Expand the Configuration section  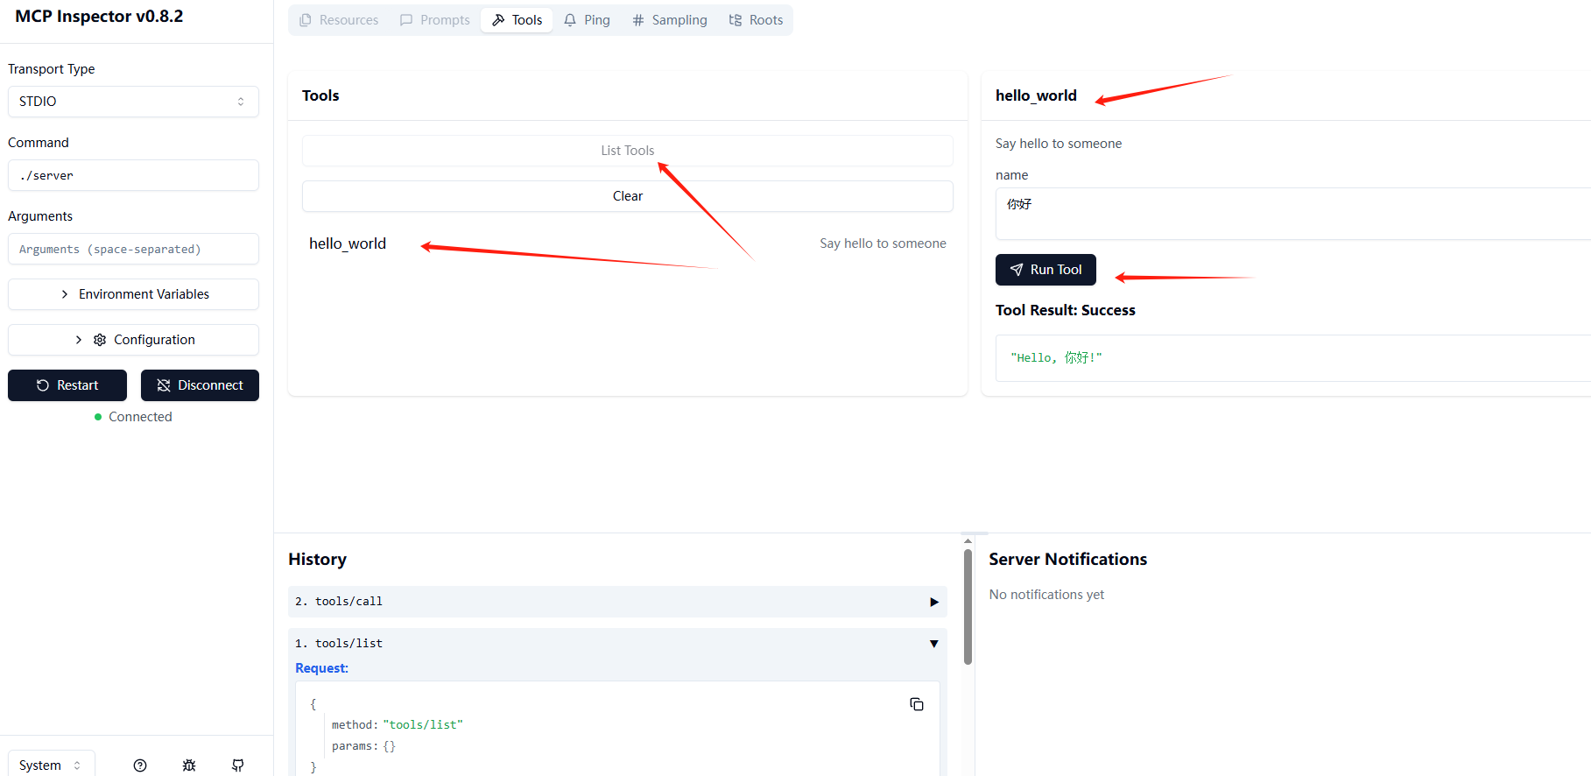tap(133, 340)
